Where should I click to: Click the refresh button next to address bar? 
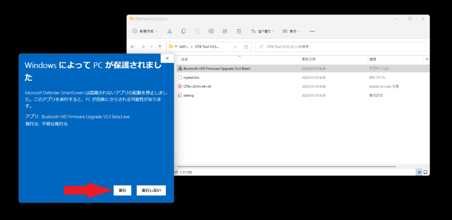click(x=246, y=47)
